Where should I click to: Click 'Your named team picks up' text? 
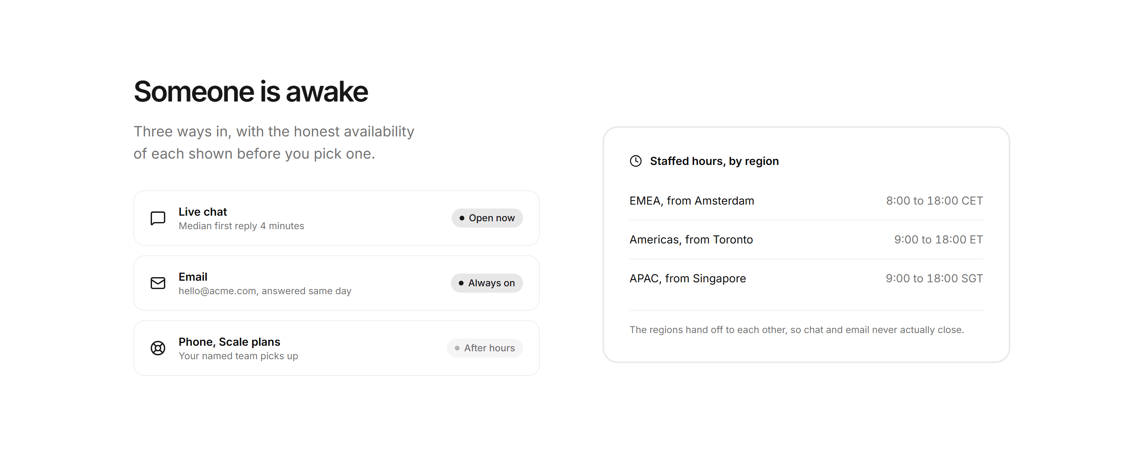coord(238,356)
